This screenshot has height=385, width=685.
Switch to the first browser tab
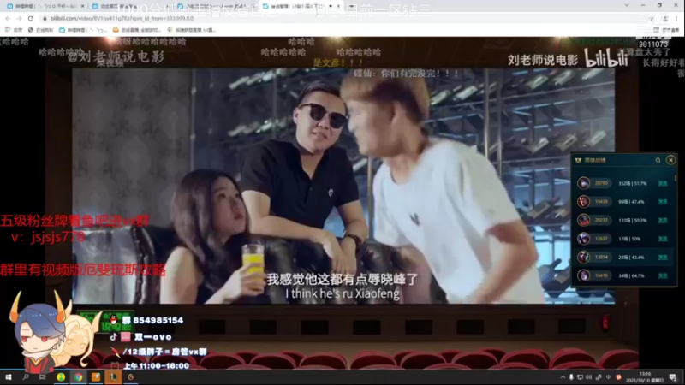[x=45, y=6]
